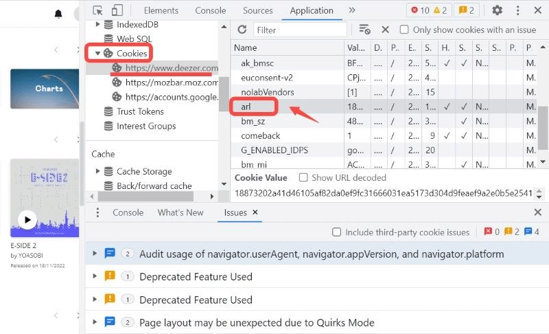
Task: Click the yellow warnings count 2
Action: (x=440, y=10)
